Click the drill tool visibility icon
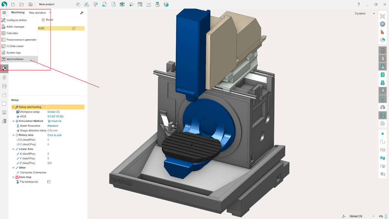Screen dimensions: 389x219 (x=383, y=99)
